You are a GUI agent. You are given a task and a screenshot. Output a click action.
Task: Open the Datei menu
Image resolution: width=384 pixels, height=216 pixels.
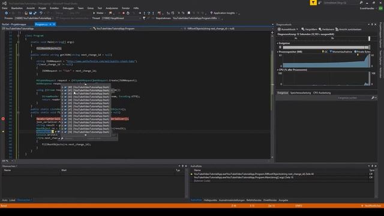4,8
